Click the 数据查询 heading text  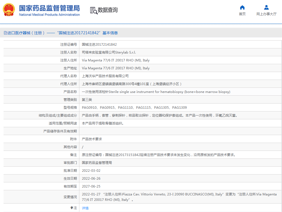(108, 10)
